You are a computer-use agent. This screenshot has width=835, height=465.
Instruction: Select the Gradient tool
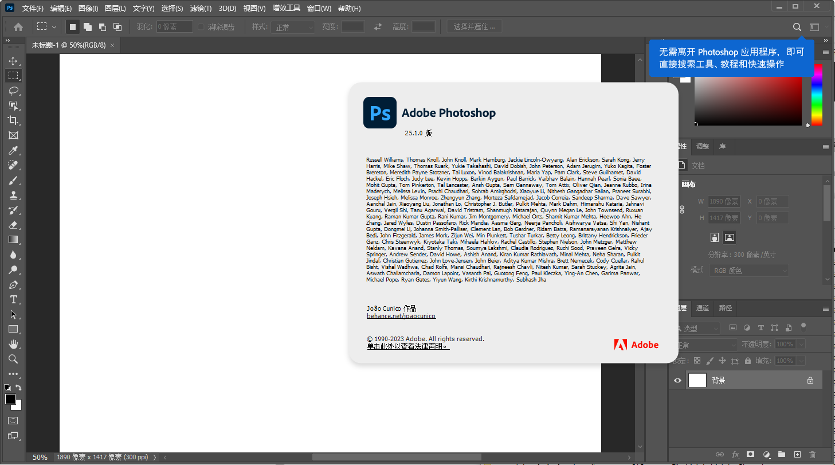point(13,240)
